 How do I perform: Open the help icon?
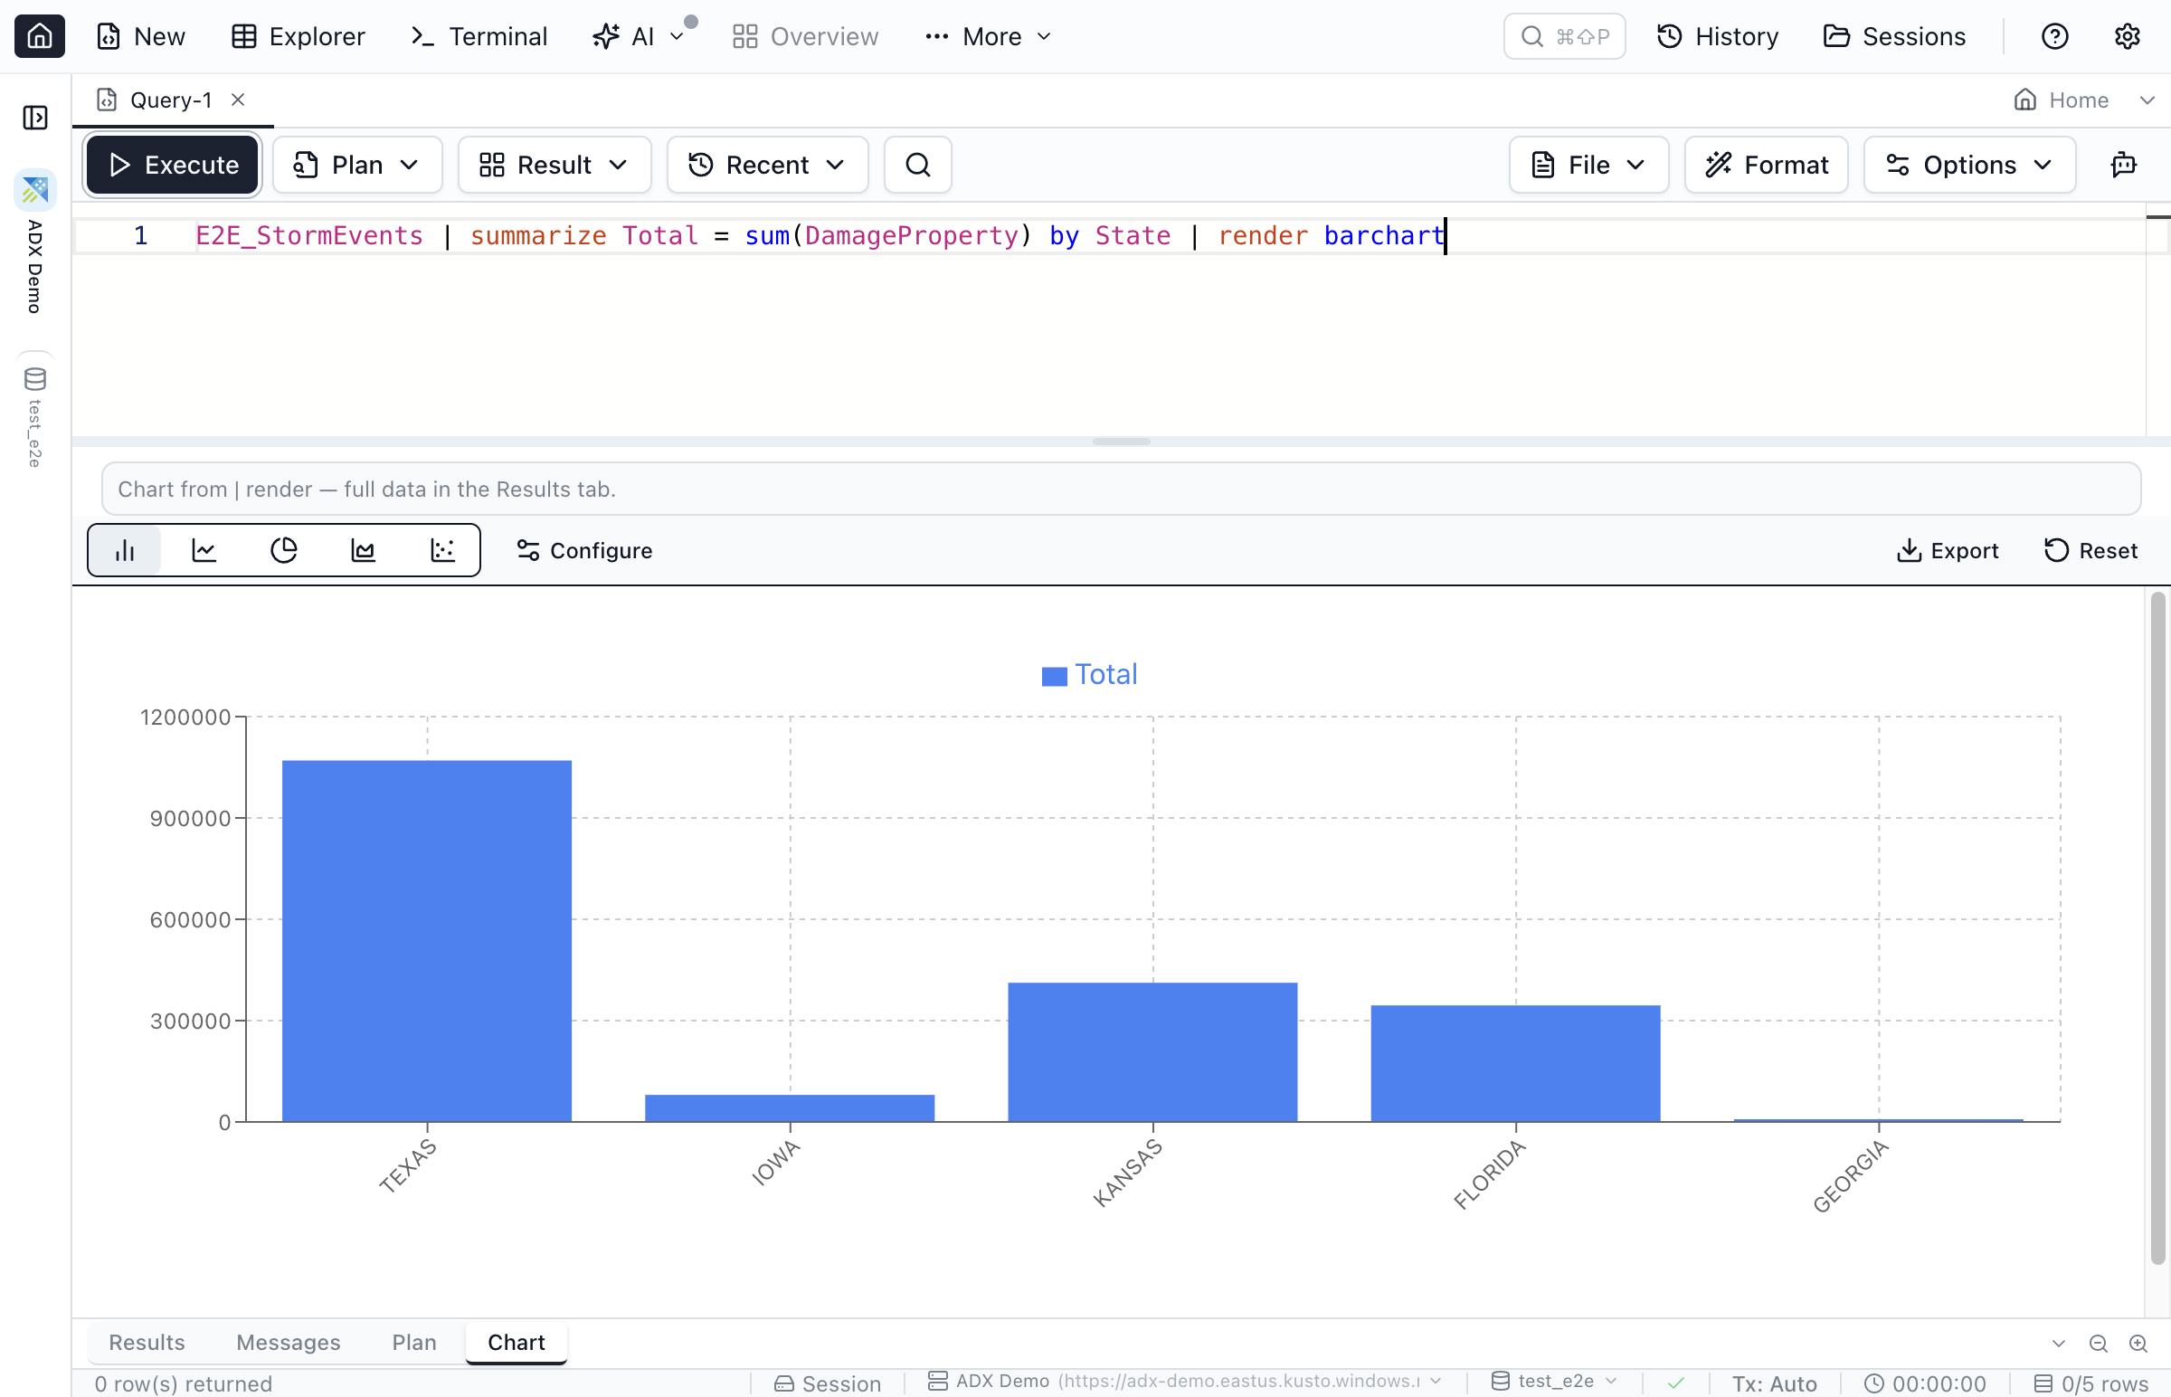click(x=2054, y=36)
